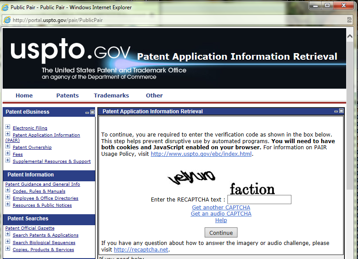The height and width of the screenshot is (259, 358).
Task: Click compatibility view icon in address bar
Action: (349, 20)
